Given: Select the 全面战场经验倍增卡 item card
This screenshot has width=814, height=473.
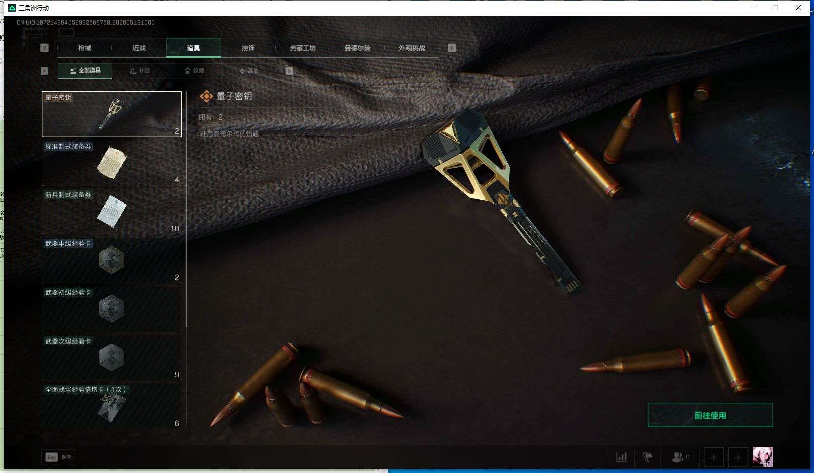Looking at the screenshot, I should click(x=112, y=406).
